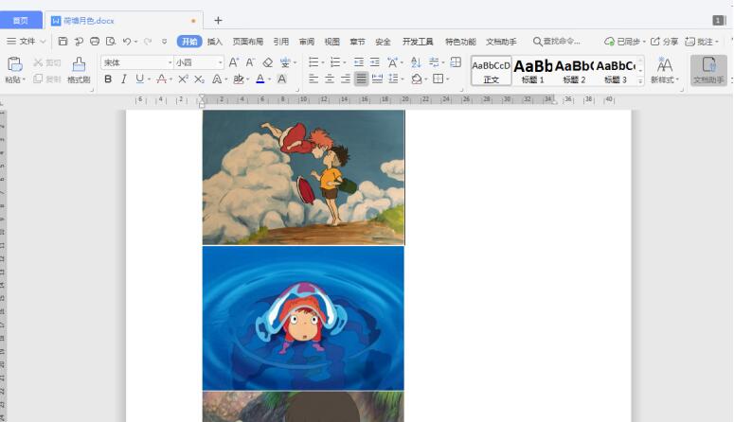
Task: Toggle Italic formatting
Action: click(x=123, y=79)
